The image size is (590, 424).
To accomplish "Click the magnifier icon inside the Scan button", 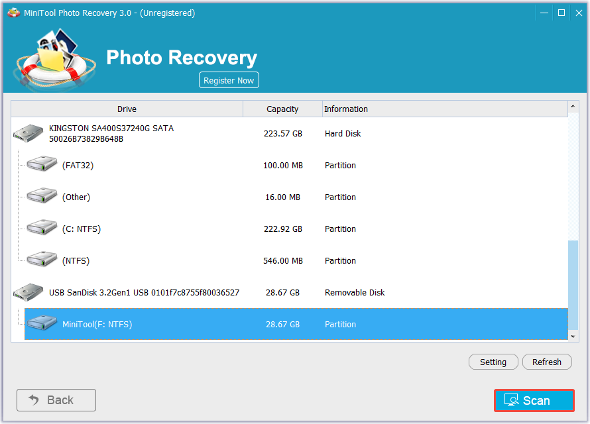I will coord(512,400).
